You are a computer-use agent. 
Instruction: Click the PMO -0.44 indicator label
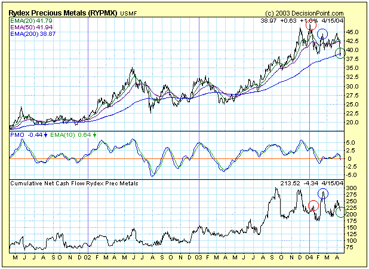26,135
